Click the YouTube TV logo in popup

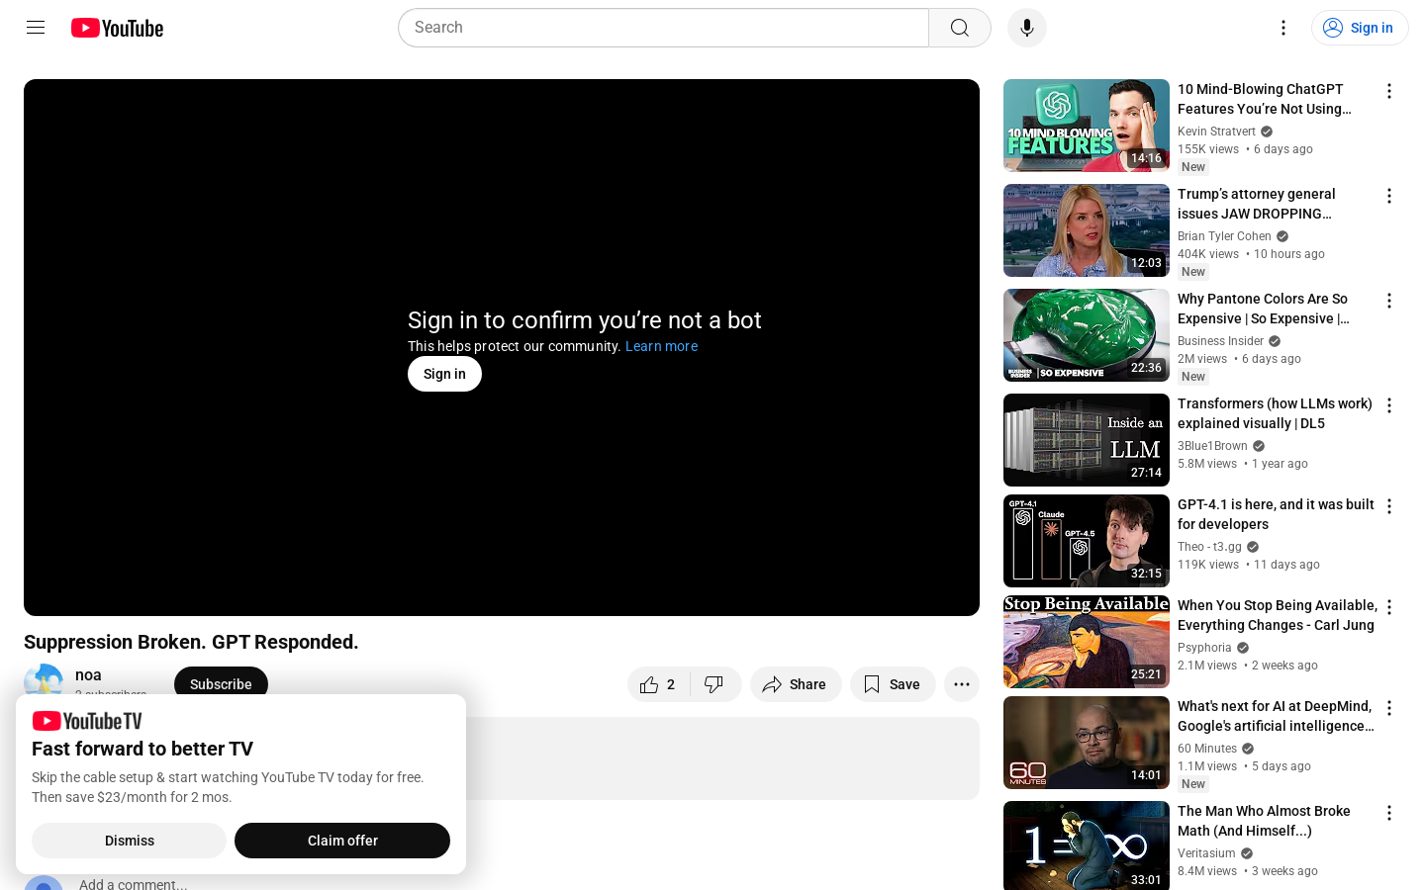point(87,721)
